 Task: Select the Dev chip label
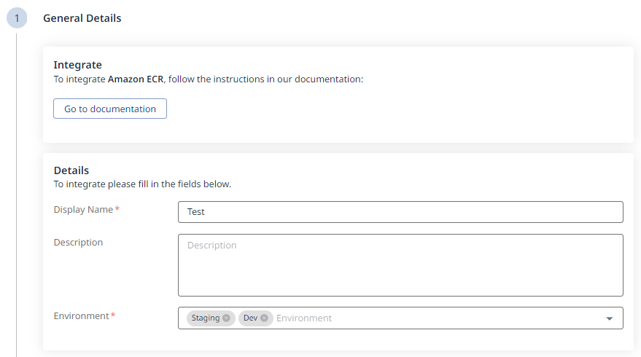point(250,318)
